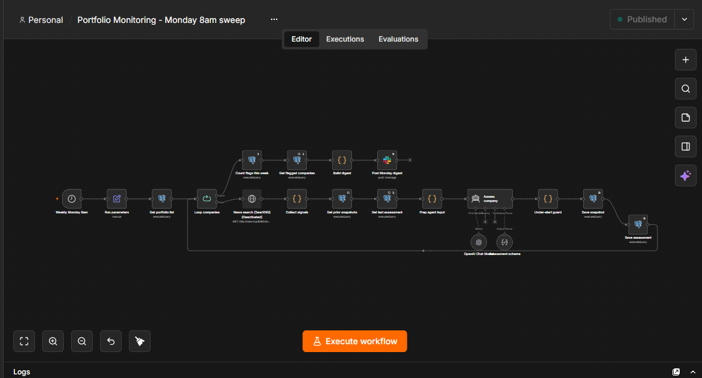Switch to the Evaluations tab
702x378 pixels.
pos(398,39)
